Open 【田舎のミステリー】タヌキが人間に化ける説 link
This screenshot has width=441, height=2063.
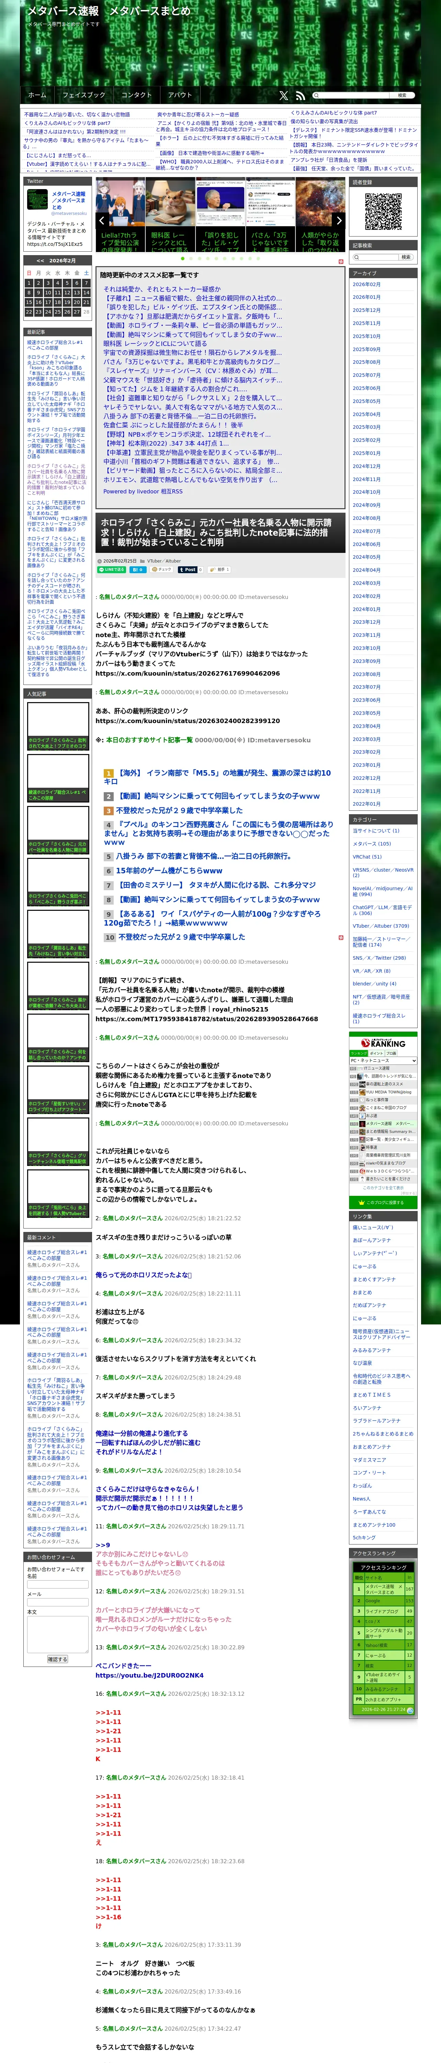pyautogui.click(x=216, y=885)
